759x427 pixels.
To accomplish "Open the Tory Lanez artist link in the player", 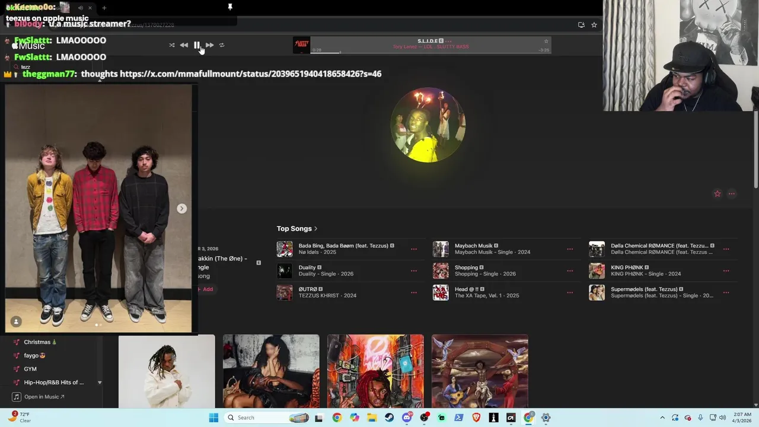I will [406, 47].
